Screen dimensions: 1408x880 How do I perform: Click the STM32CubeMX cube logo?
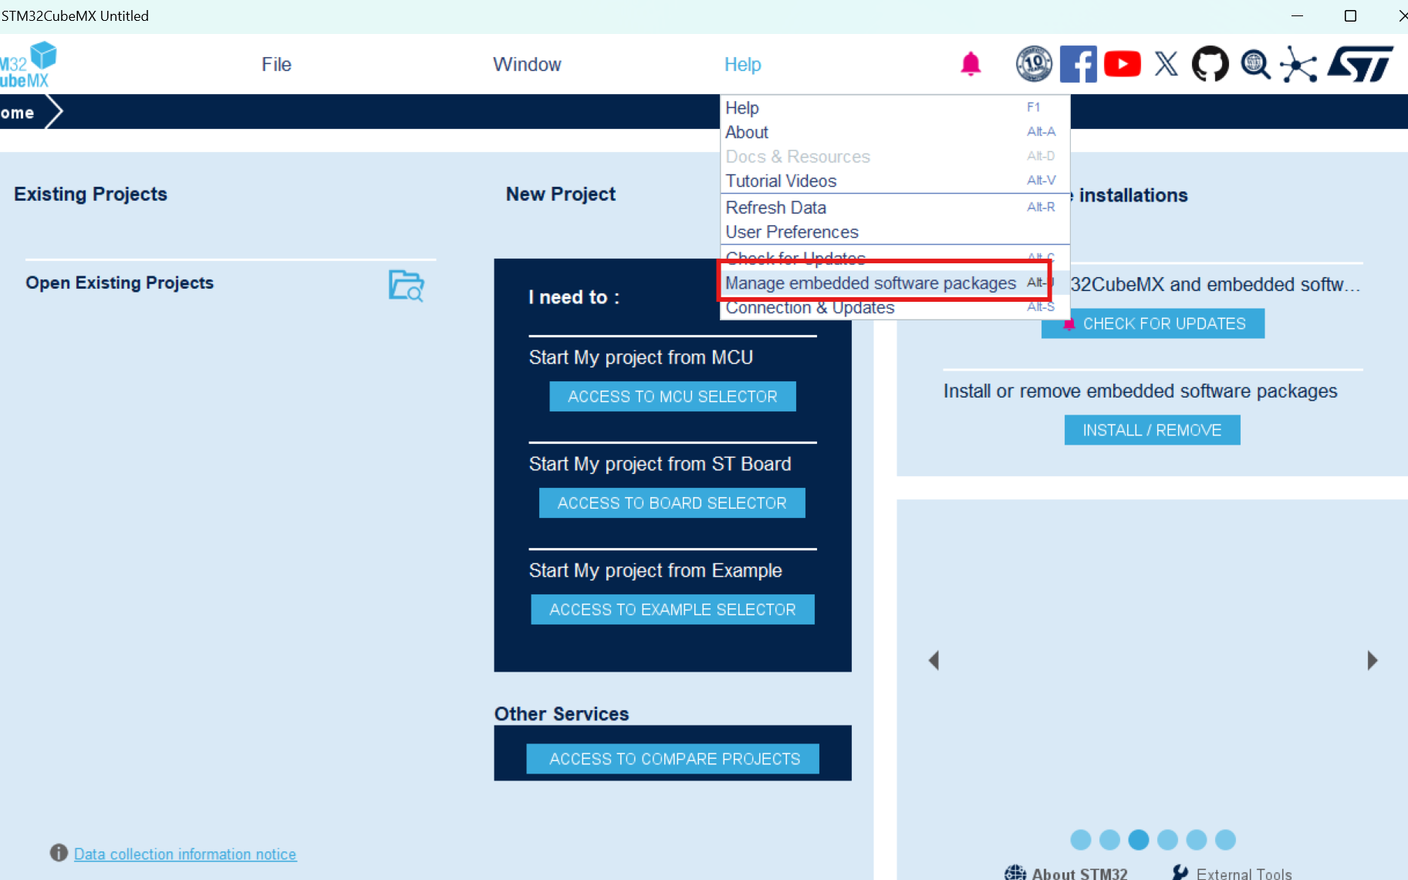tap(28, 64)
